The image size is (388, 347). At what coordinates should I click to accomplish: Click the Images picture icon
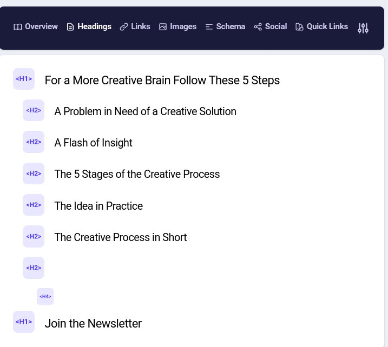tap(163, 27)
